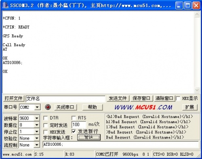Screen dimensions: 202x159
Task: Click the 关闭串口 (close port) button
Action: 65,107
